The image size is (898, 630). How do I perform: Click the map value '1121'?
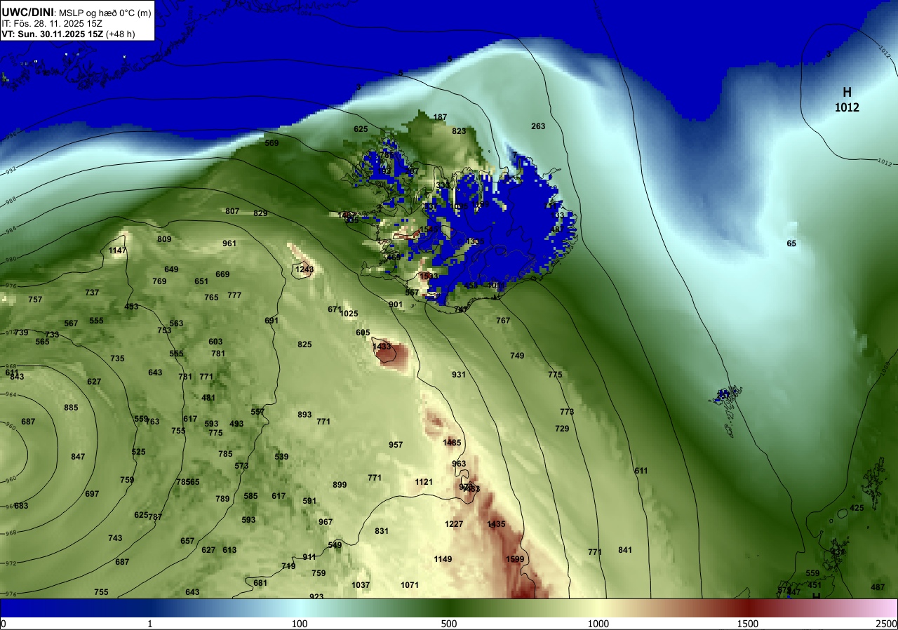[x=424, y=482]
